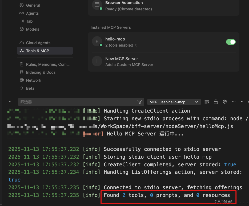Add a Custom MCP Server
249x206 pixels.
[129, 65]
